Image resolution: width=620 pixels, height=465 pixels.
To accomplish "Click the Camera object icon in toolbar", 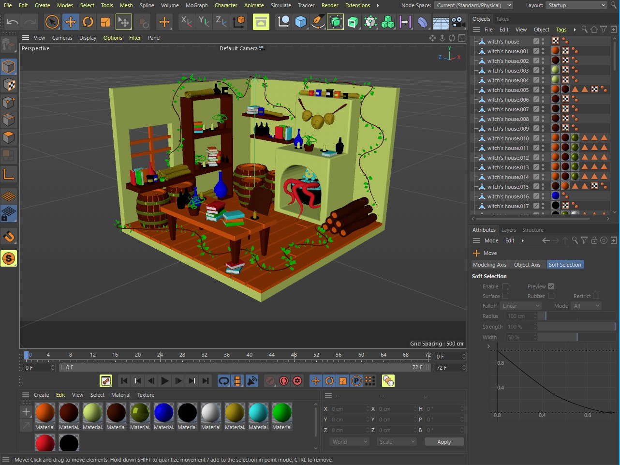I will 458,22.
